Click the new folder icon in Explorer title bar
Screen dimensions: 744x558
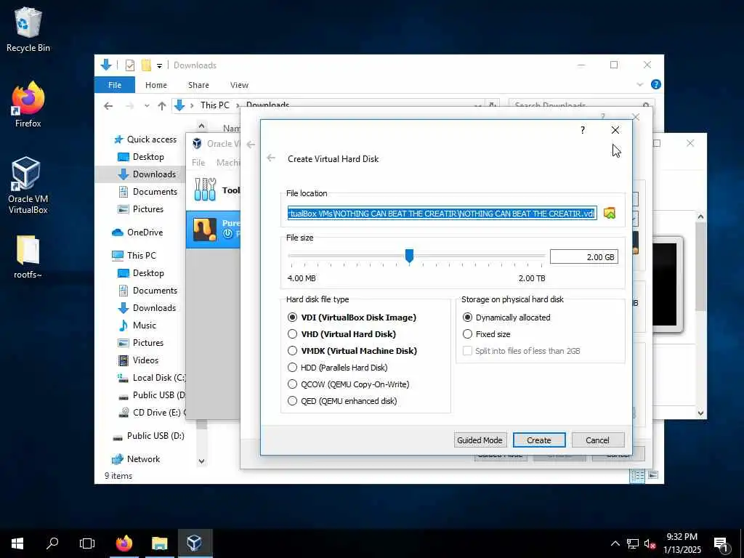click(x=146, y=65)
